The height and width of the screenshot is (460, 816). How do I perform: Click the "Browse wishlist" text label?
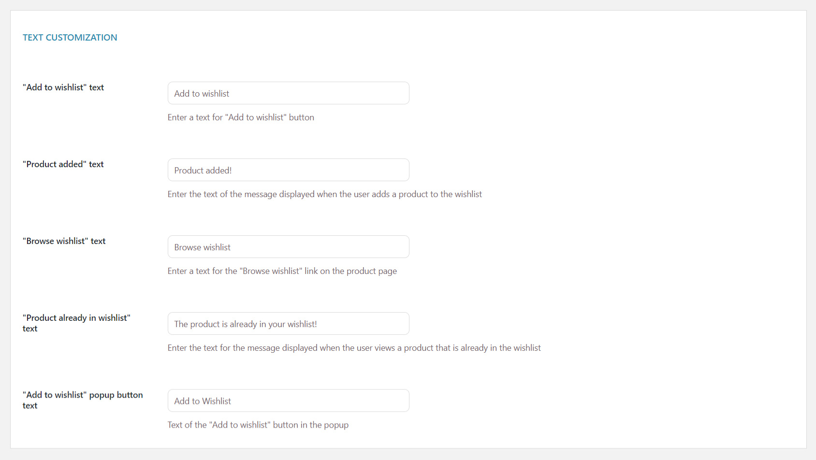[x=64, y=241]
